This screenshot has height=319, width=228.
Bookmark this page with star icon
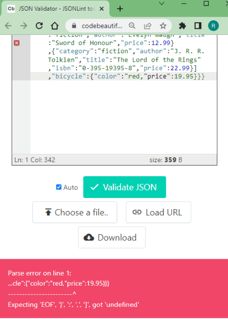163,26
